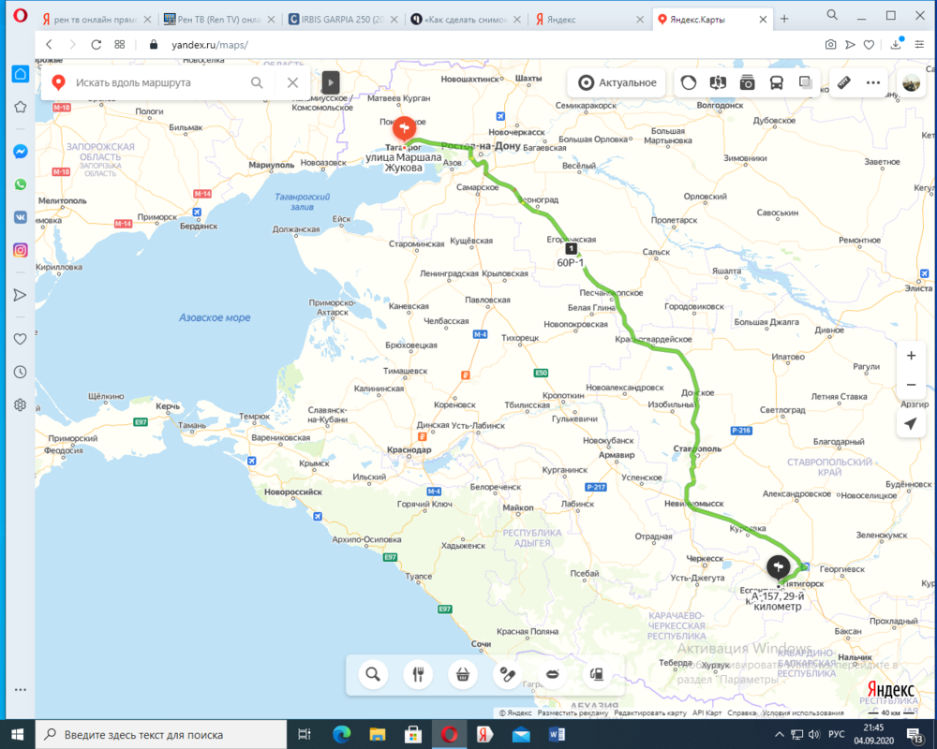This screenshot has height=749, width=937.
Task: Zoom out the map with minus button
Action: pos(911,385)
